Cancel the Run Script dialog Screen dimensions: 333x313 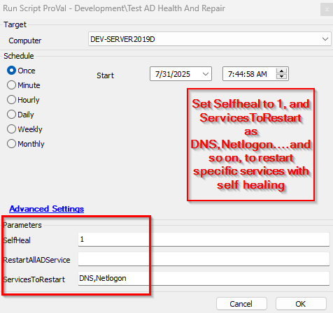(x=241, y=304)
